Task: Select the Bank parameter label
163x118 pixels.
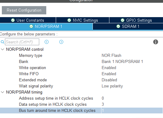Action: point(24,61)
